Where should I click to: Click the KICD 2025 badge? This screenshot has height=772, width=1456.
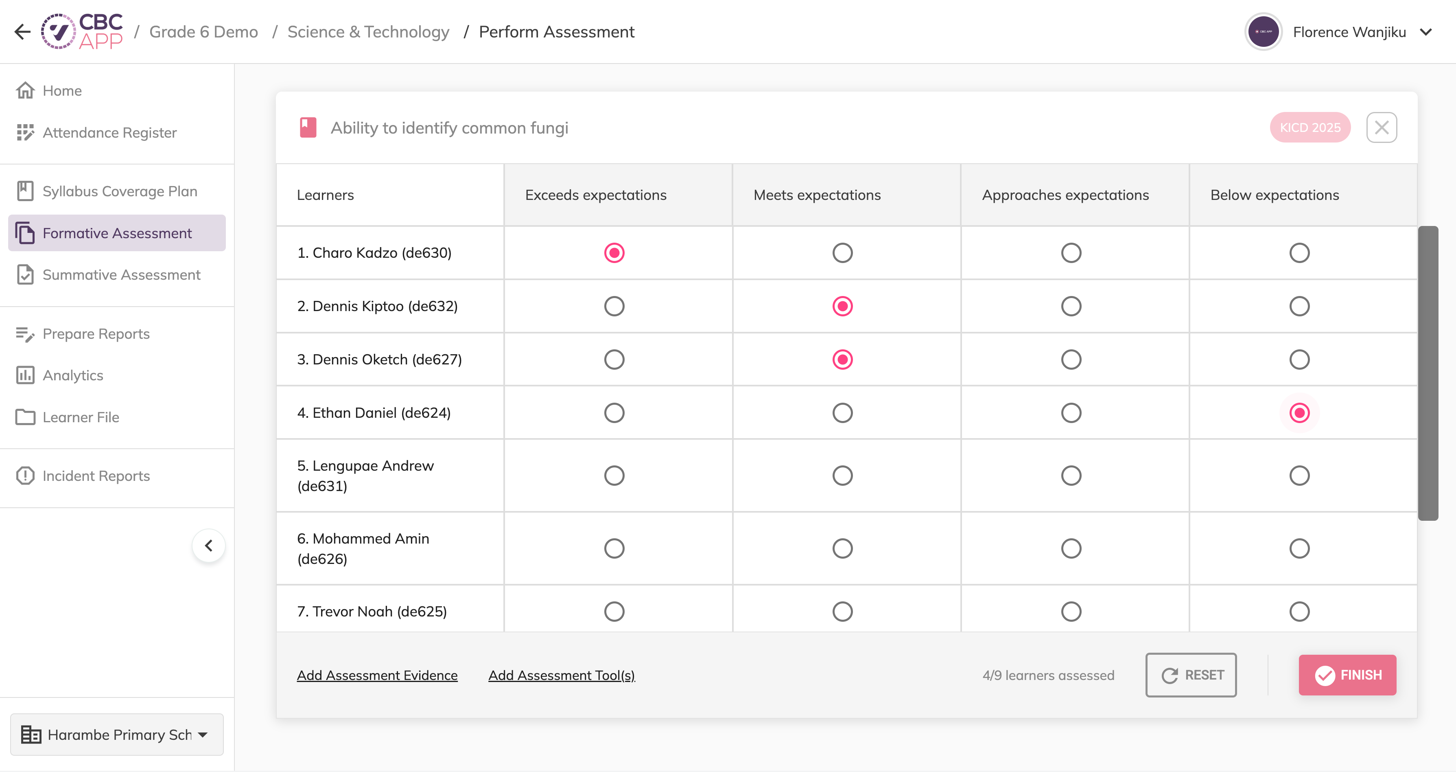1310,127
